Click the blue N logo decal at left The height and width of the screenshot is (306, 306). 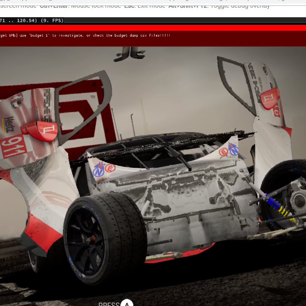click(98, 170)
